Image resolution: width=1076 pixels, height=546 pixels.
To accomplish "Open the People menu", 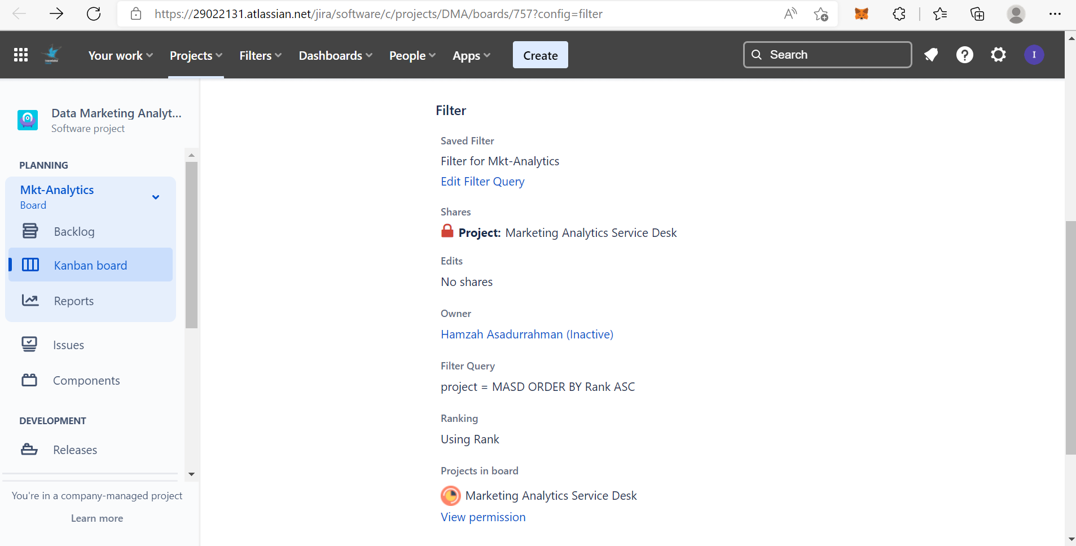I will 411,55.
